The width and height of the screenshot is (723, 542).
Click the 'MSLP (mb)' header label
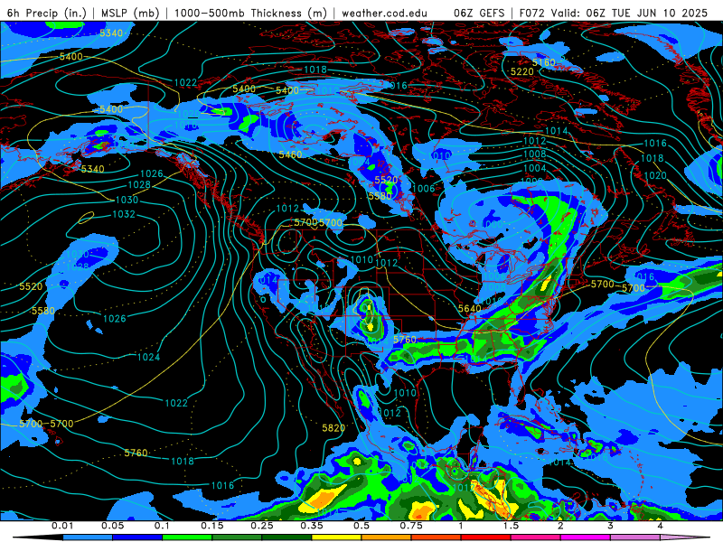coord(130,13)
